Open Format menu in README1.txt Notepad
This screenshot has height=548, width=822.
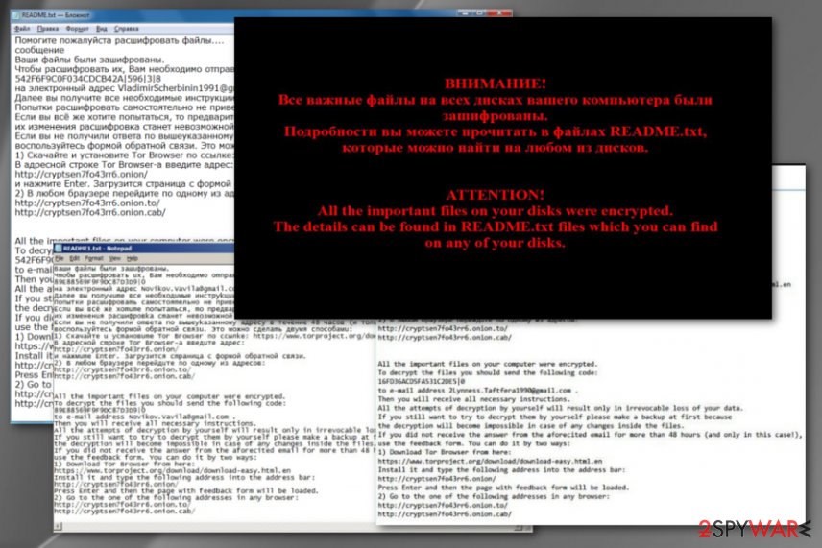click(x=94, y=259)
